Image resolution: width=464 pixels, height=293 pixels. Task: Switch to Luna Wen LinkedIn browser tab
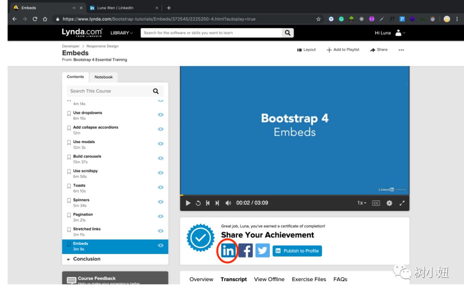pos(124,8)
